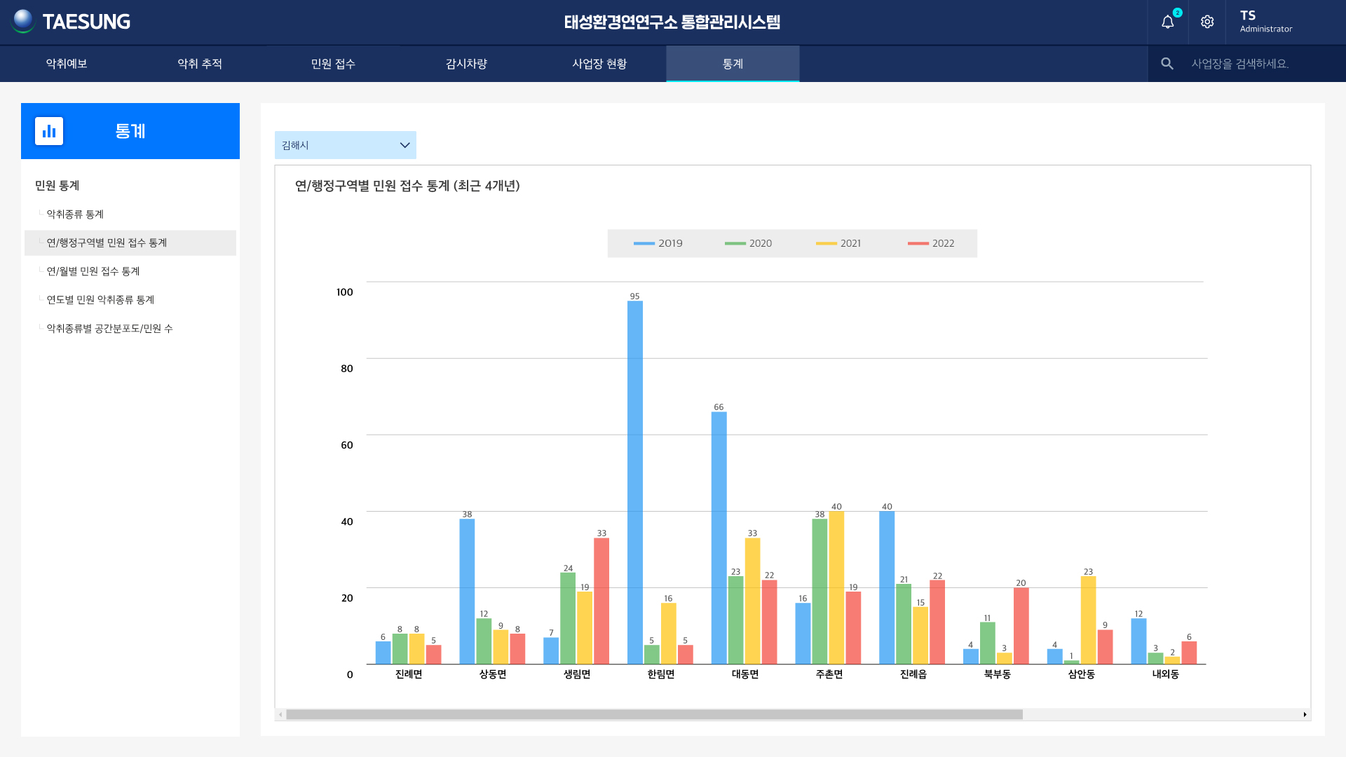Click the 한림면 2019 bar valued 95
This screenshot has width=1346, height=757.
coord(635,483)
